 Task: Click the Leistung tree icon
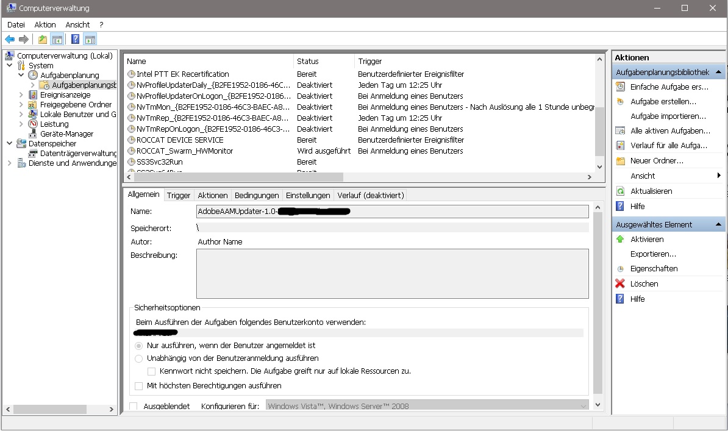tap(33, 124)
